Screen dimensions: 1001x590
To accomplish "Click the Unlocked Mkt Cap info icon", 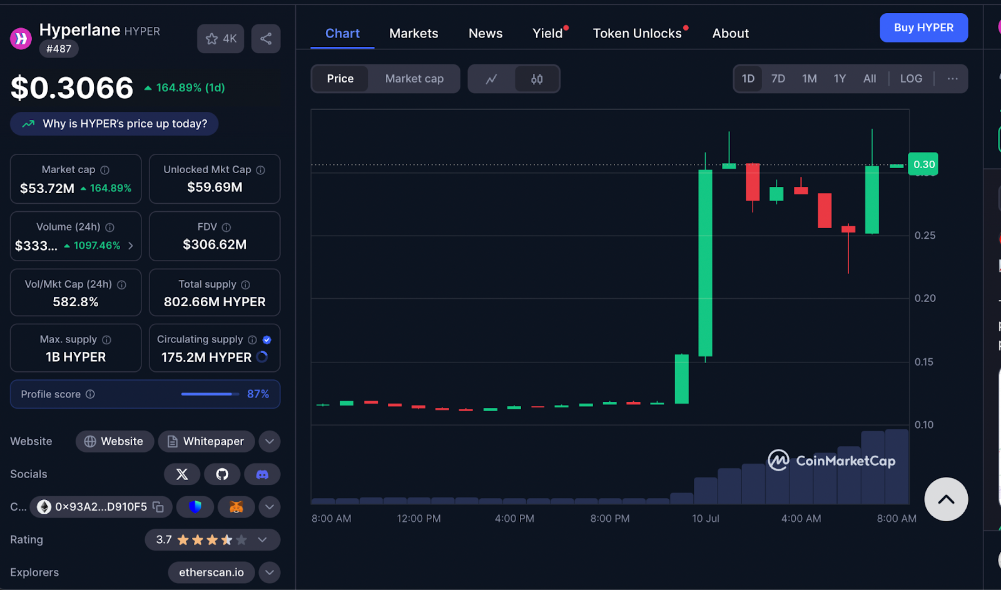I will coord(261,170).
